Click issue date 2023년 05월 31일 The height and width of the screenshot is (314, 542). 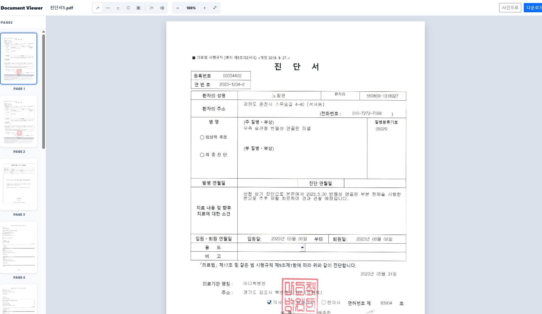click(x=378, y=274)
